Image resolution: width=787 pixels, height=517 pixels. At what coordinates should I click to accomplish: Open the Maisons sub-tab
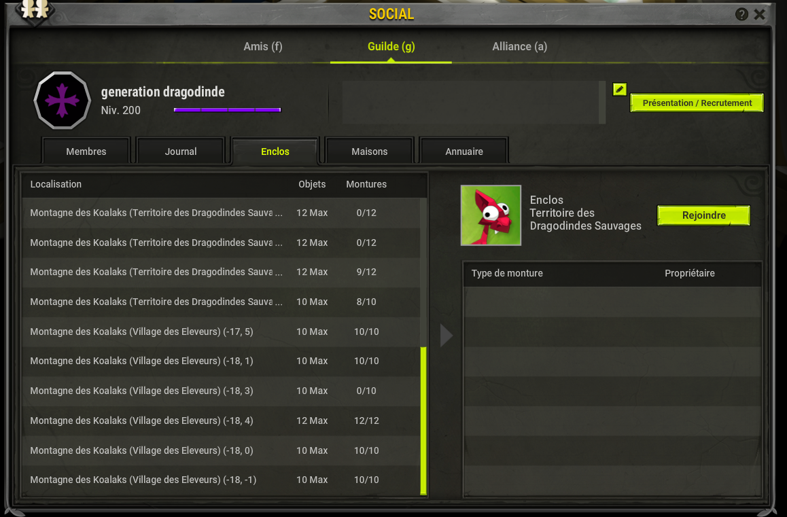point(370,151)
